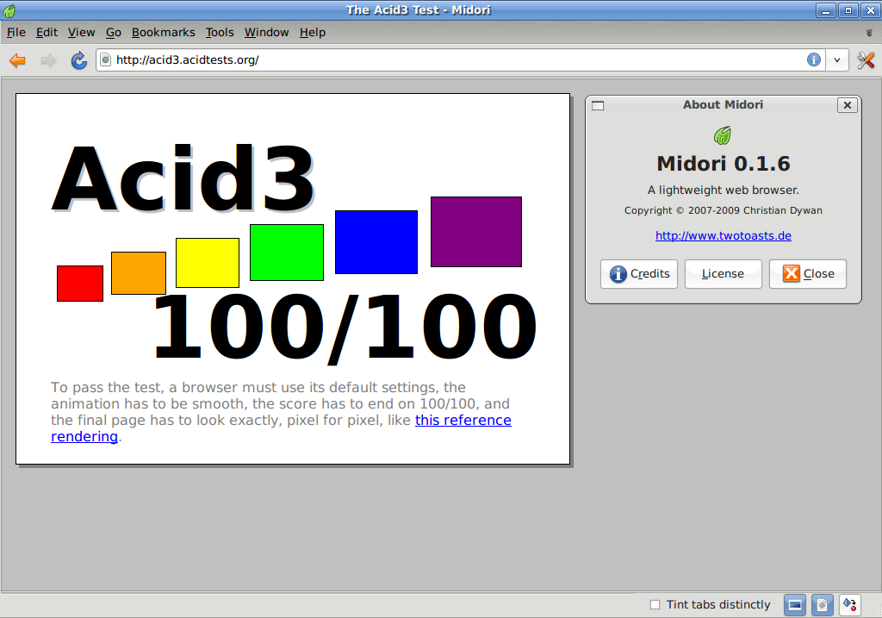Open the address history dropdown arrow
The width and height of the screenshot is (882, 618).
[837, 60]
